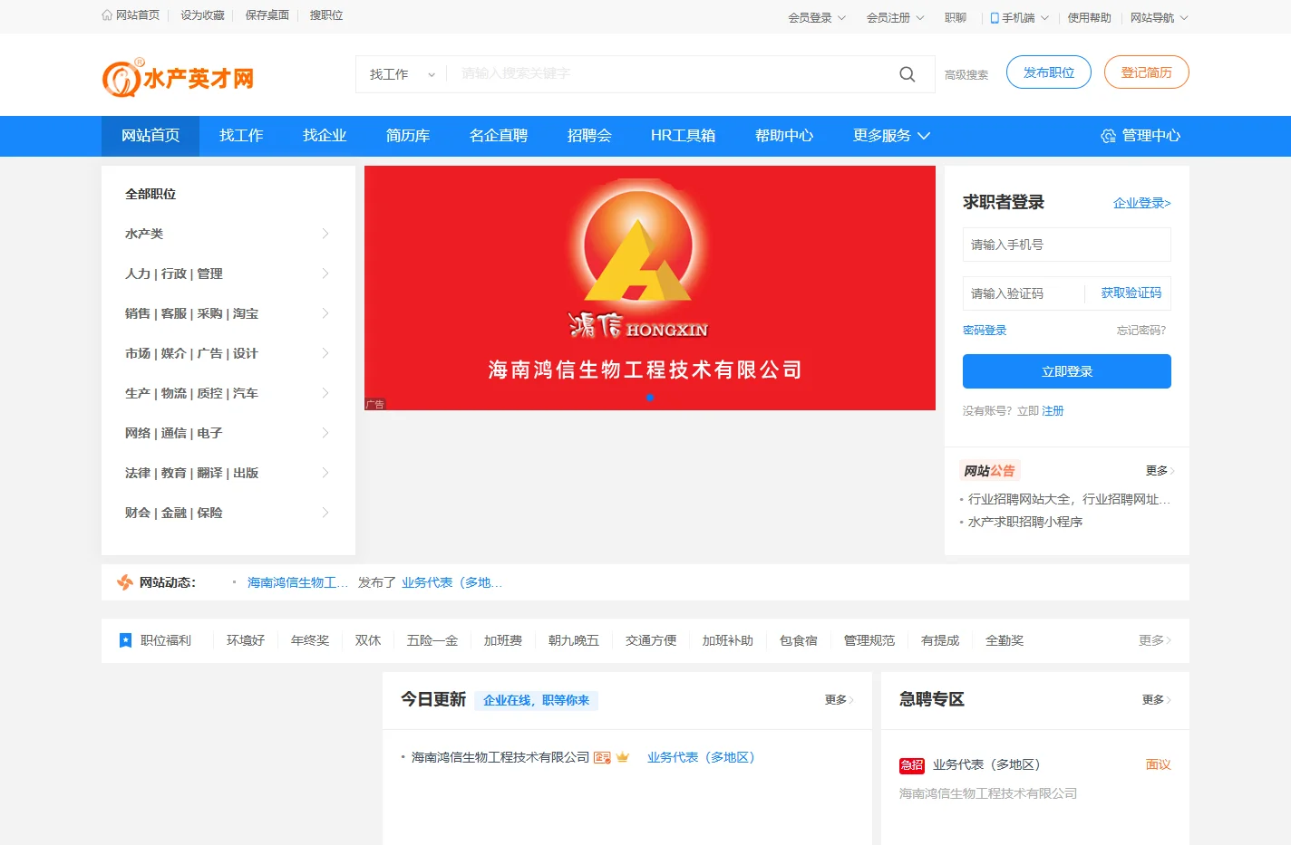The image size is (1291, 845).
Task: Focus the 请输入验证码 field
Action: tap(1024, 293)
